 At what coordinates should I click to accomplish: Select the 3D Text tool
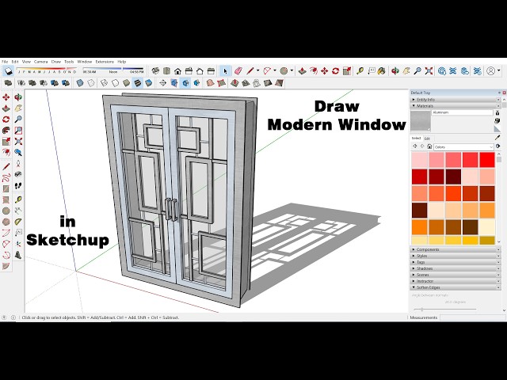pyautogui.click(x=18, y=255)
